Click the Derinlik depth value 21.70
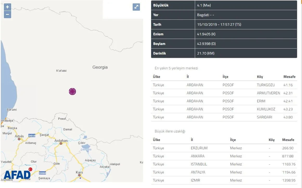 click(205, 53)
